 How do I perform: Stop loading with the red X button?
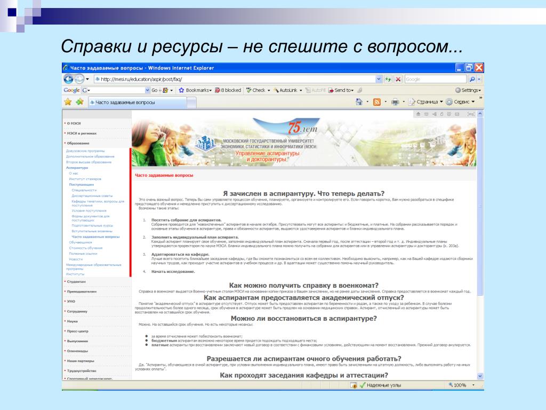click(x=398, y=80)
